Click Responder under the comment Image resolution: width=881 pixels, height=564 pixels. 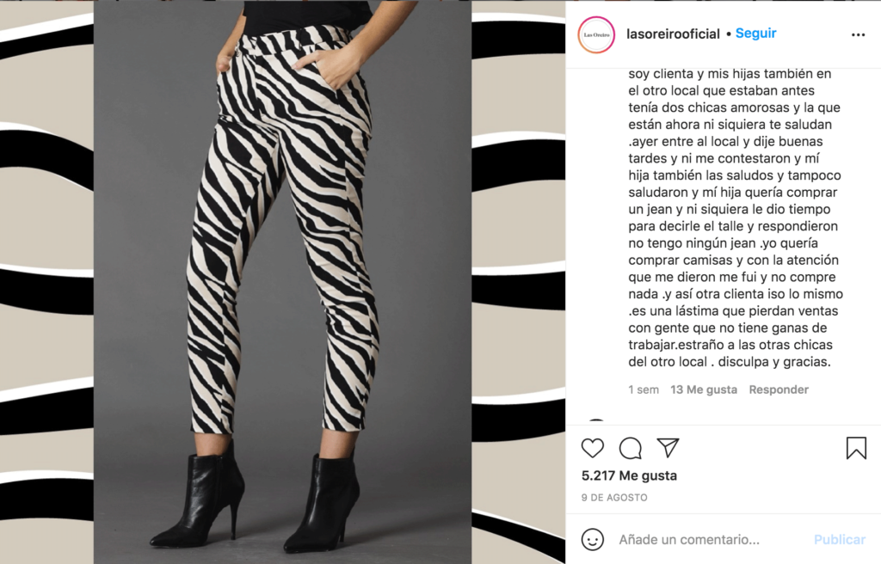coord(778,389)
